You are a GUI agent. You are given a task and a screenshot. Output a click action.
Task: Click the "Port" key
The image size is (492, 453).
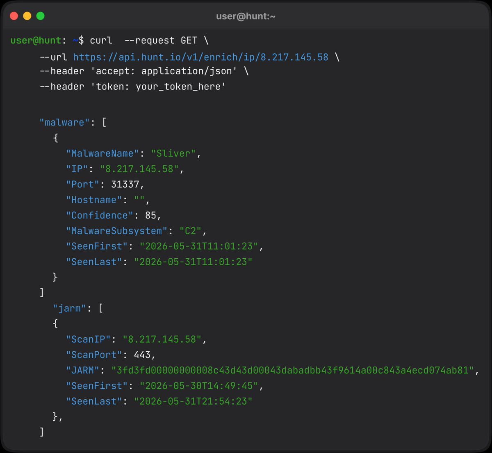click(x=82, y=184)
